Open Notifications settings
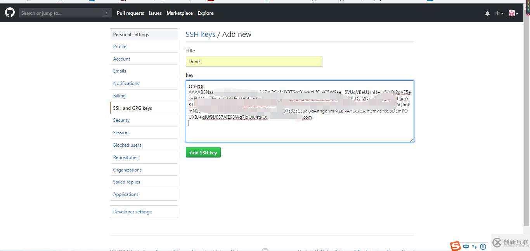 (x=144, y=83)
